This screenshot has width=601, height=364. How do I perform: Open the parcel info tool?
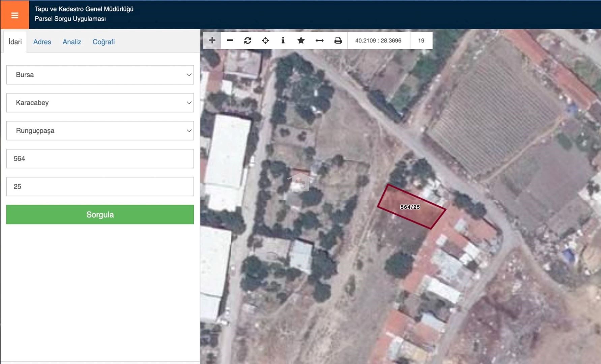tap(283, 40)
